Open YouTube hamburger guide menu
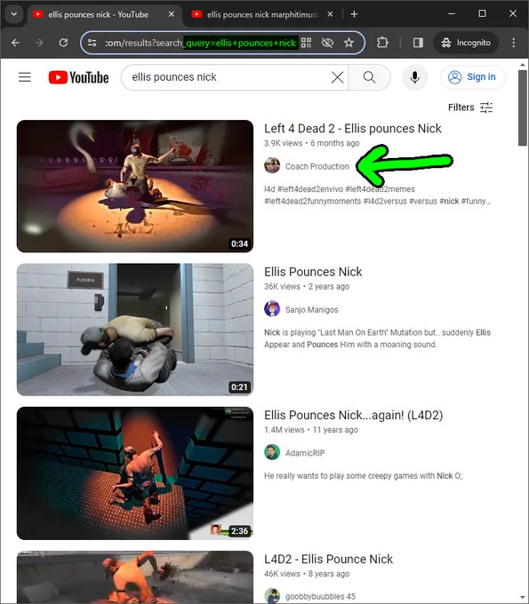Screen dimensions: 529x604 [x=25, y=77]
